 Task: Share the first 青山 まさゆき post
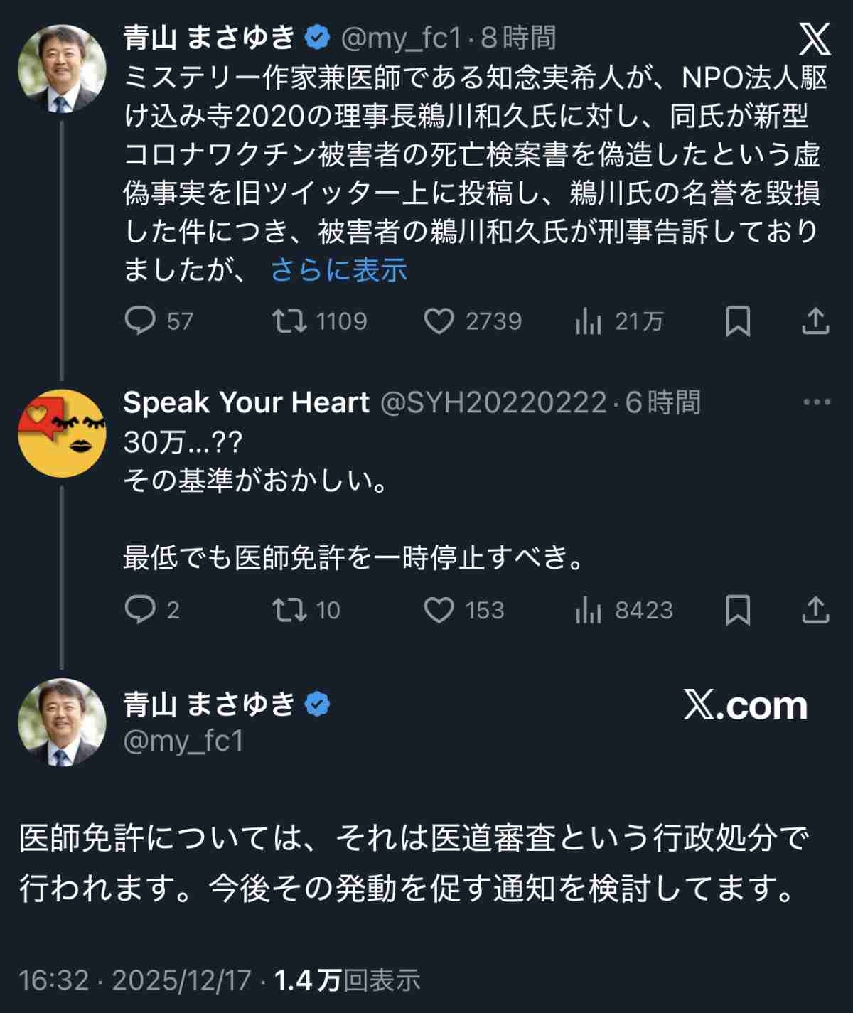tap(815, 321)
